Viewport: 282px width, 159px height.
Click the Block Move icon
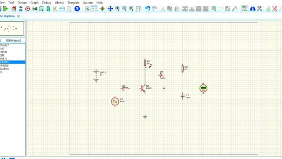[192, 8]
